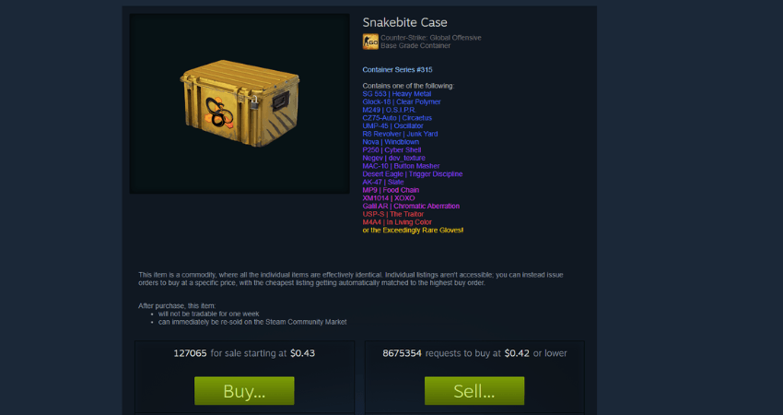Screen dimensions: 783x415
Task: Select UMP-45 | Oscillator entry
Action: pyautogui.click(x=392, y=126)
